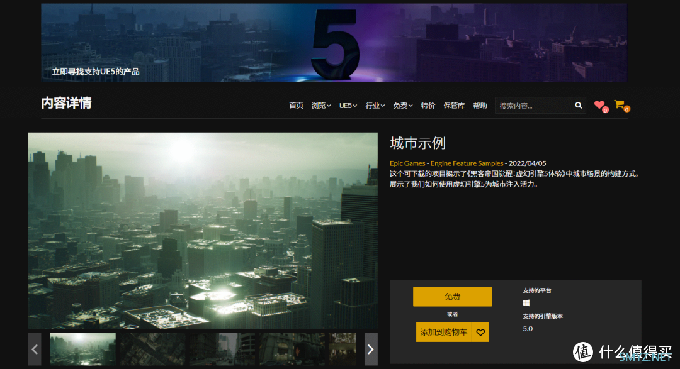
Task: Click the main city preview image
Action: [x=203, y=231]
